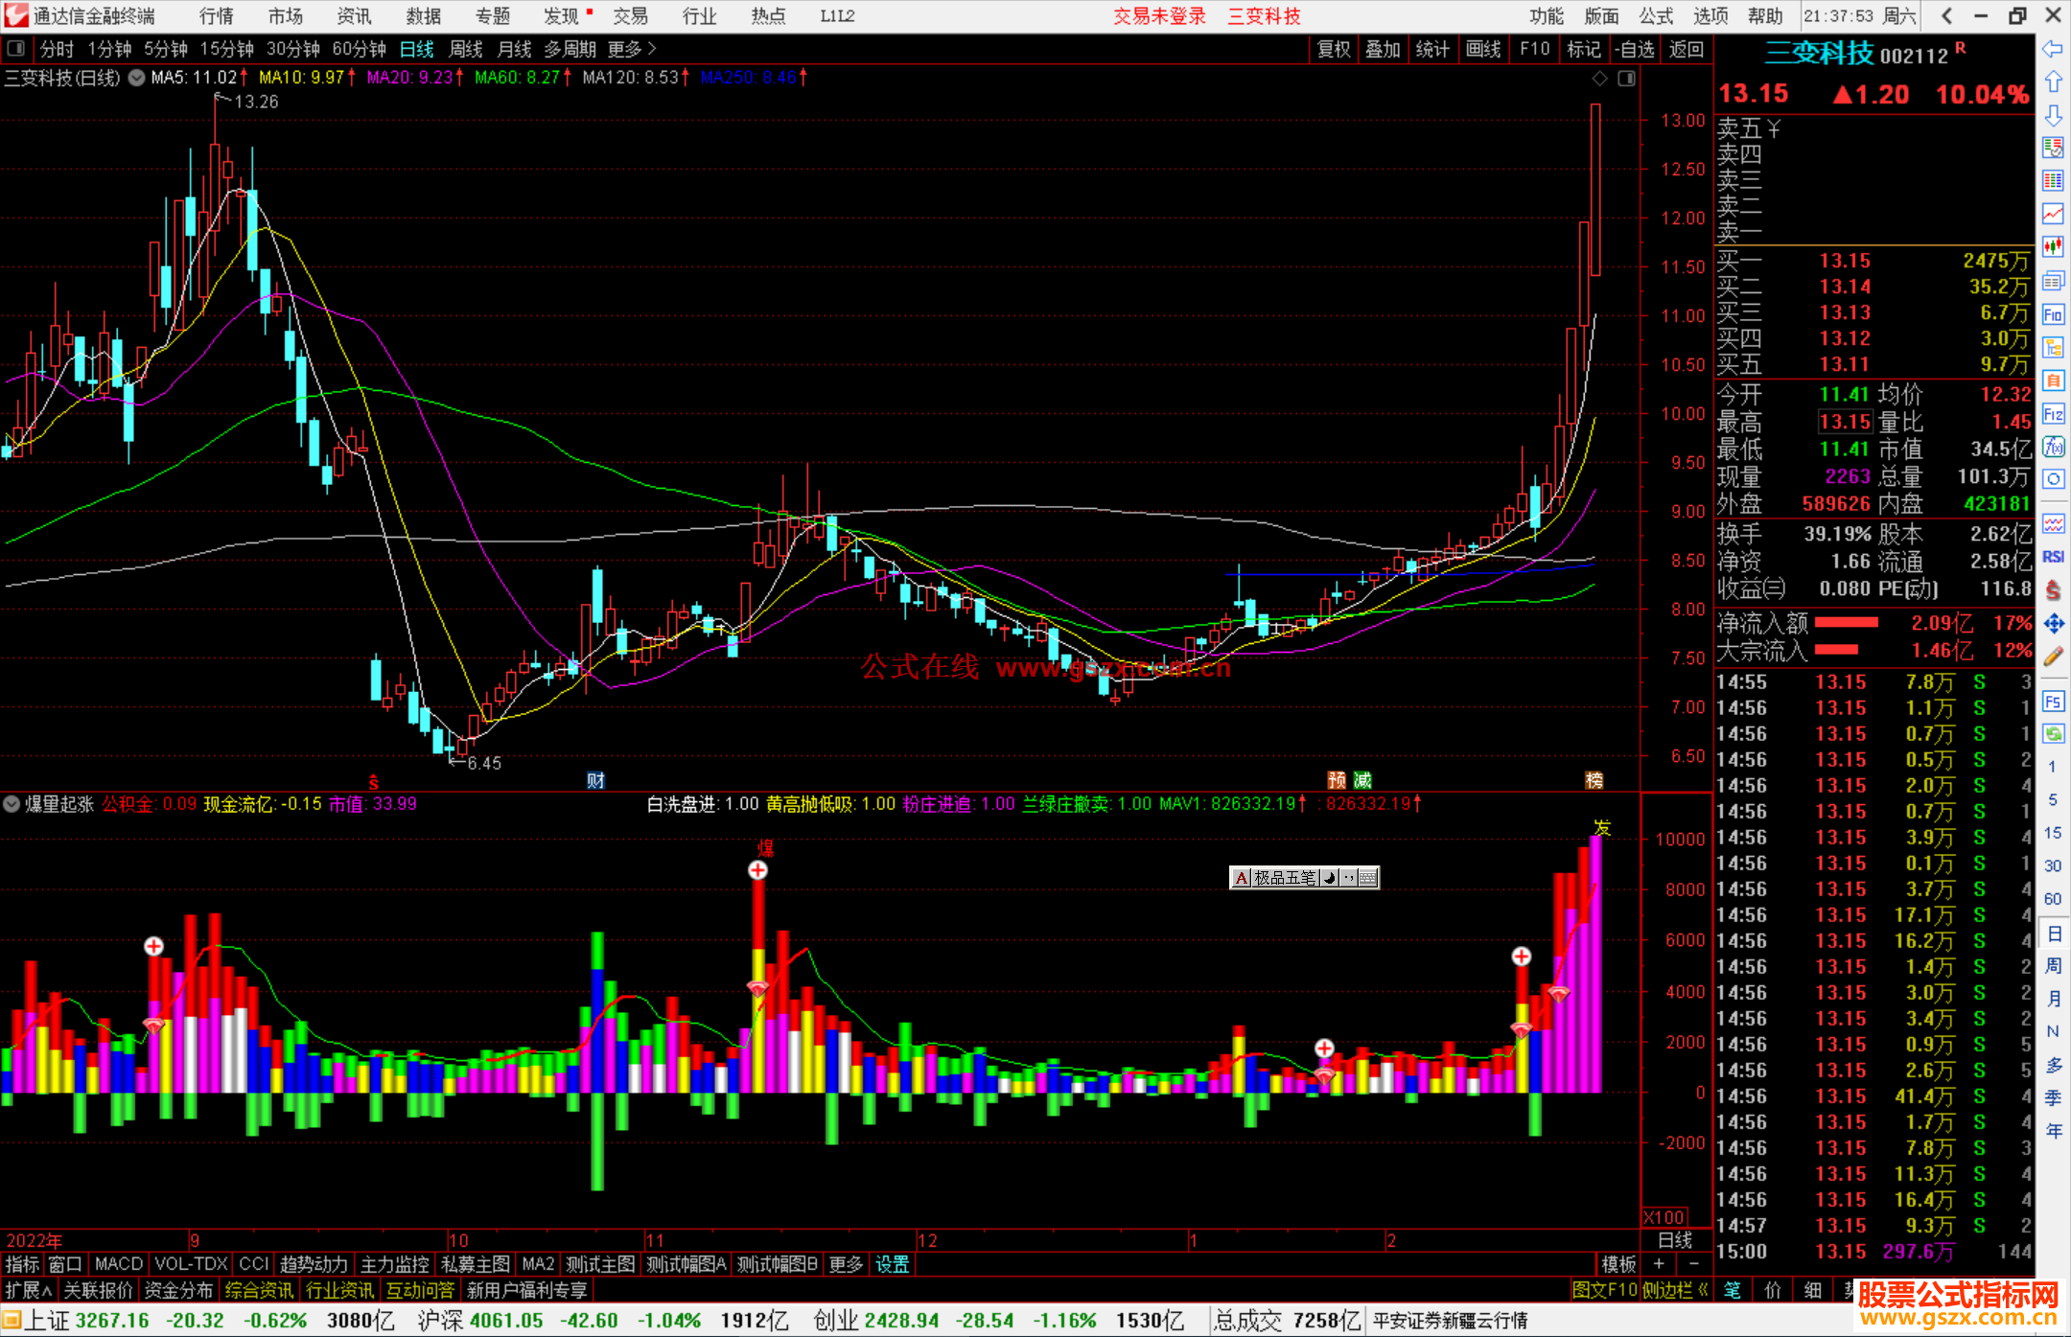Expand the 扩展 panel at bottom left
Screen dimensions: 2071x1337
[29, 1290]
